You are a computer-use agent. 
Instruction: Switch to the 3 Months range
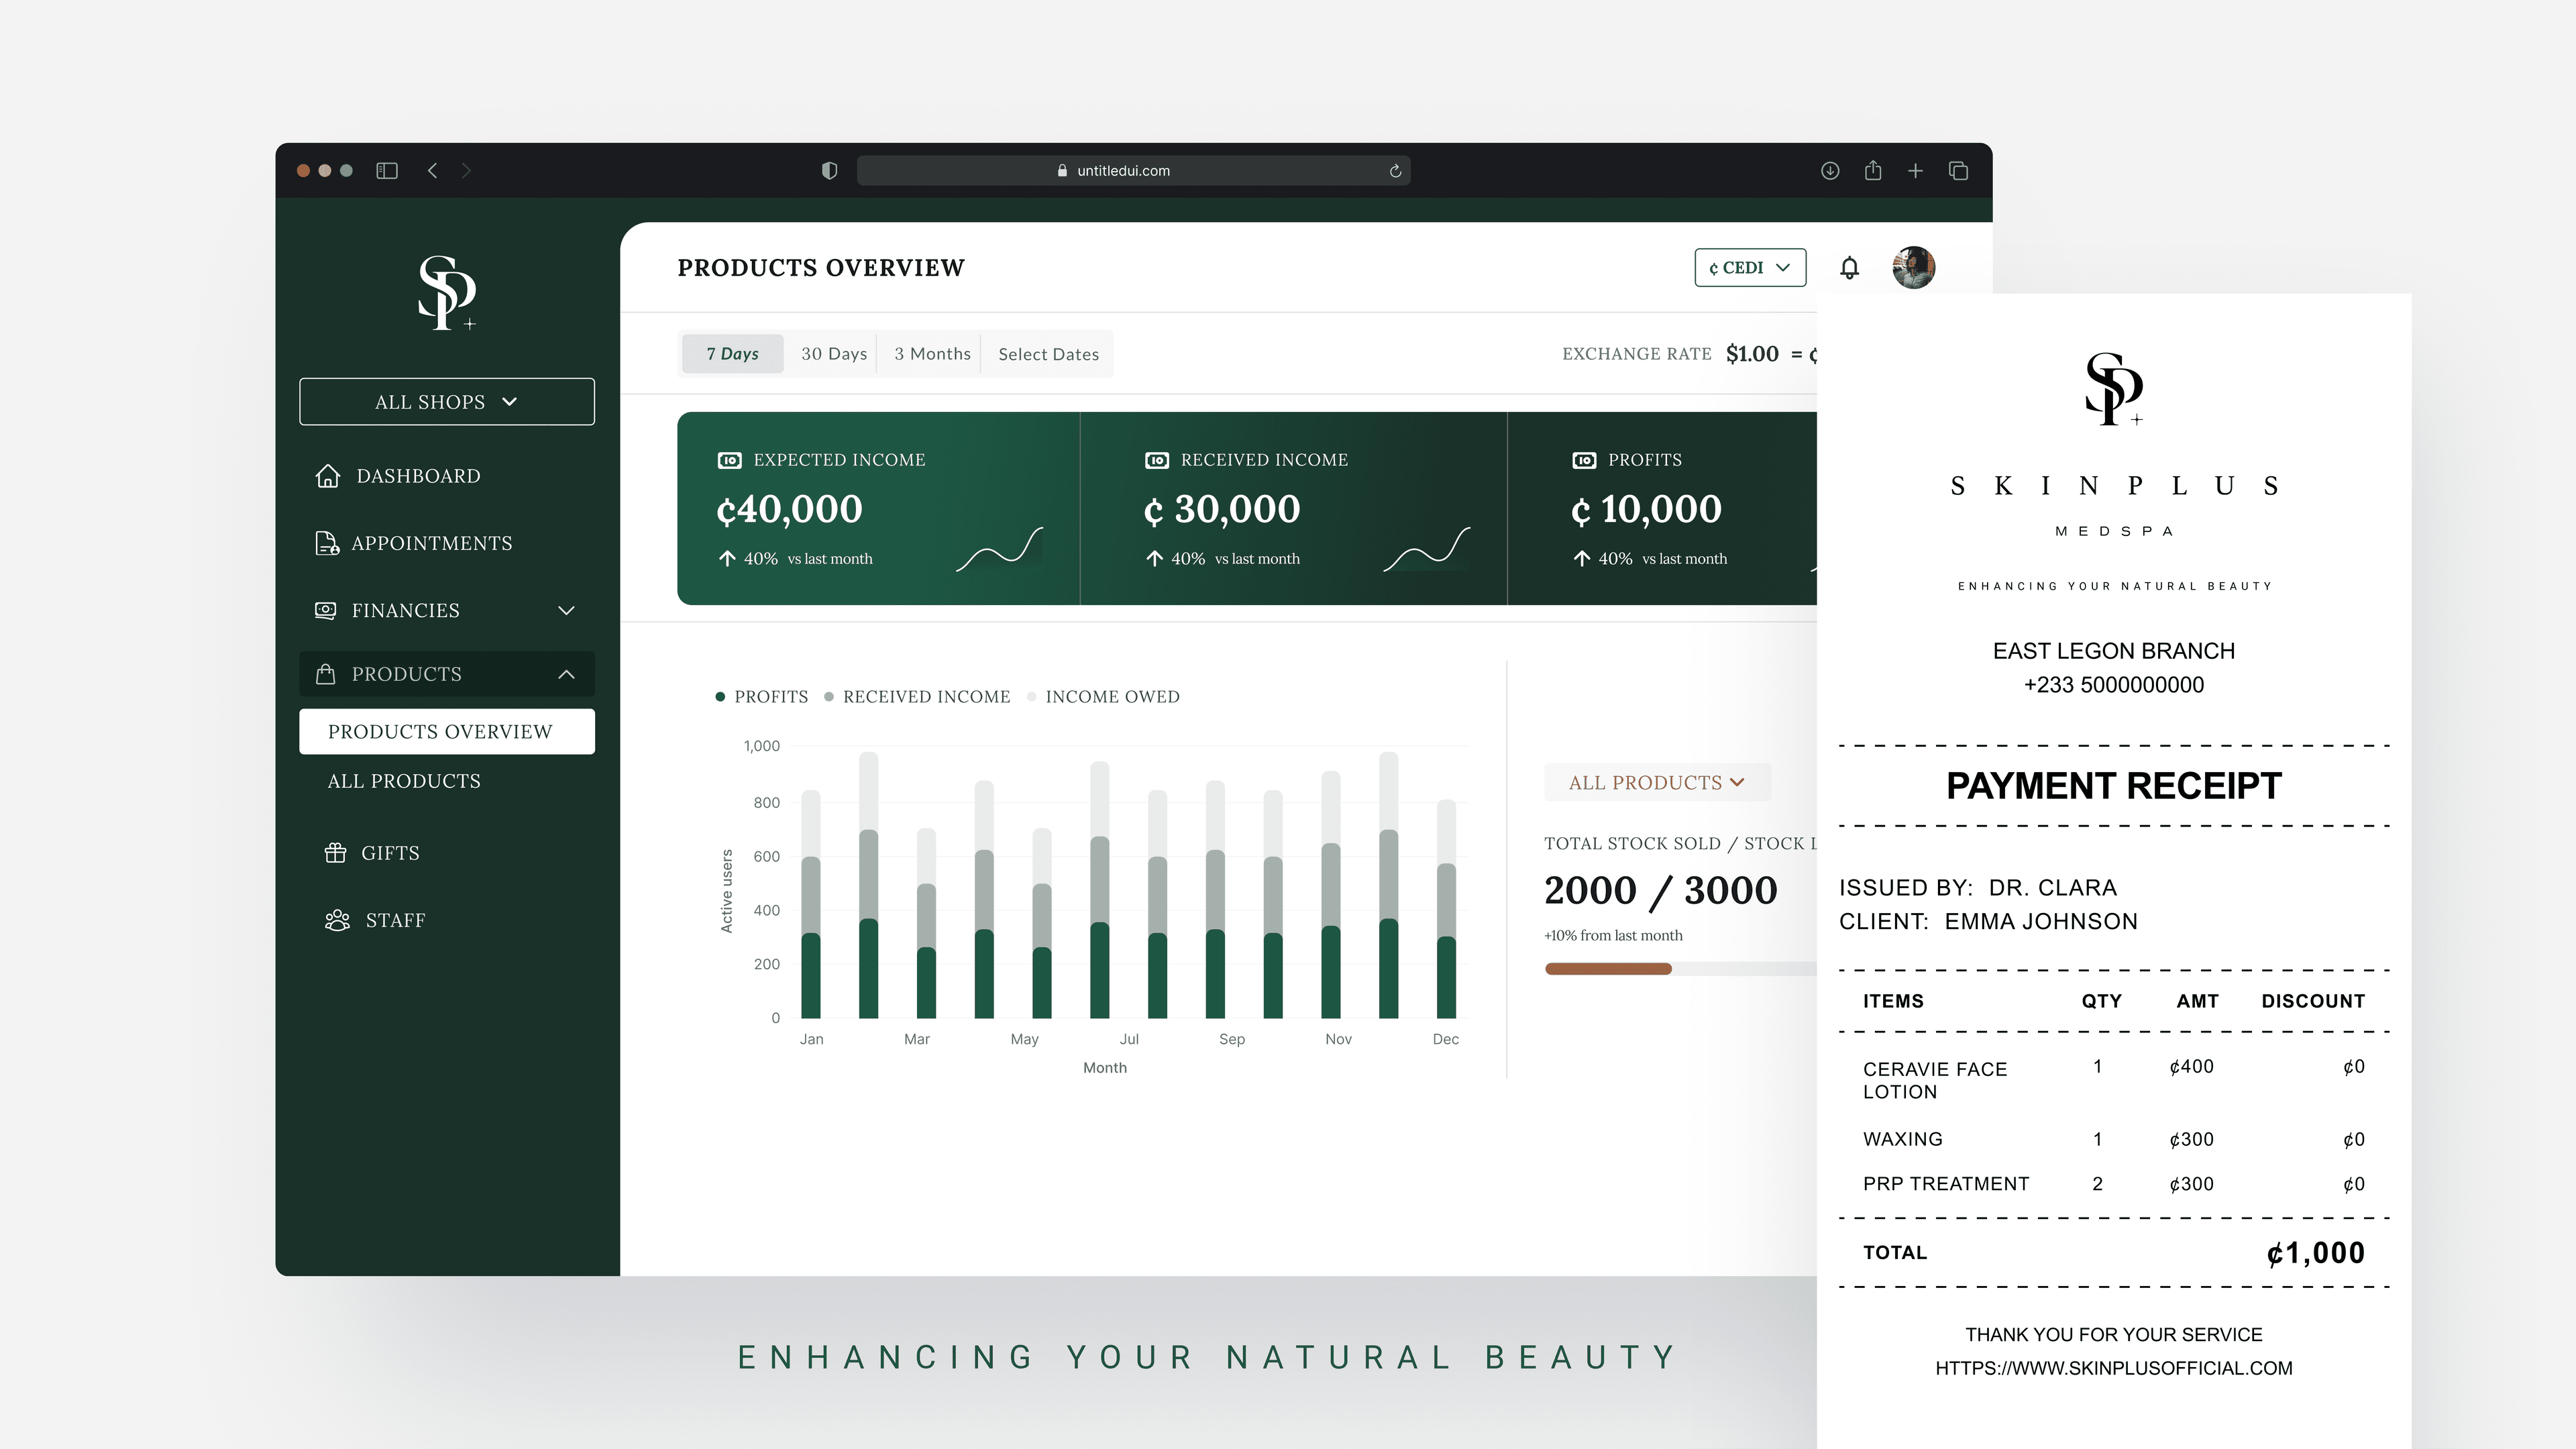coord(932,354)
